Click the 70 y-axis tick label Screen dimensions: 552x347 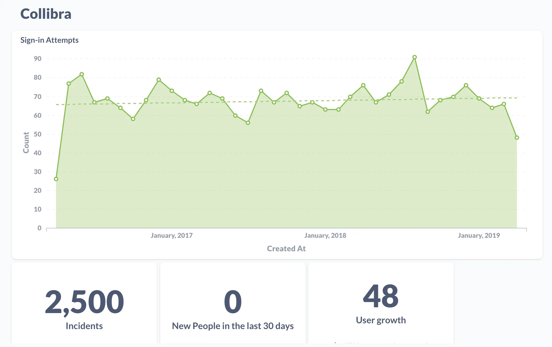point(38,97)
